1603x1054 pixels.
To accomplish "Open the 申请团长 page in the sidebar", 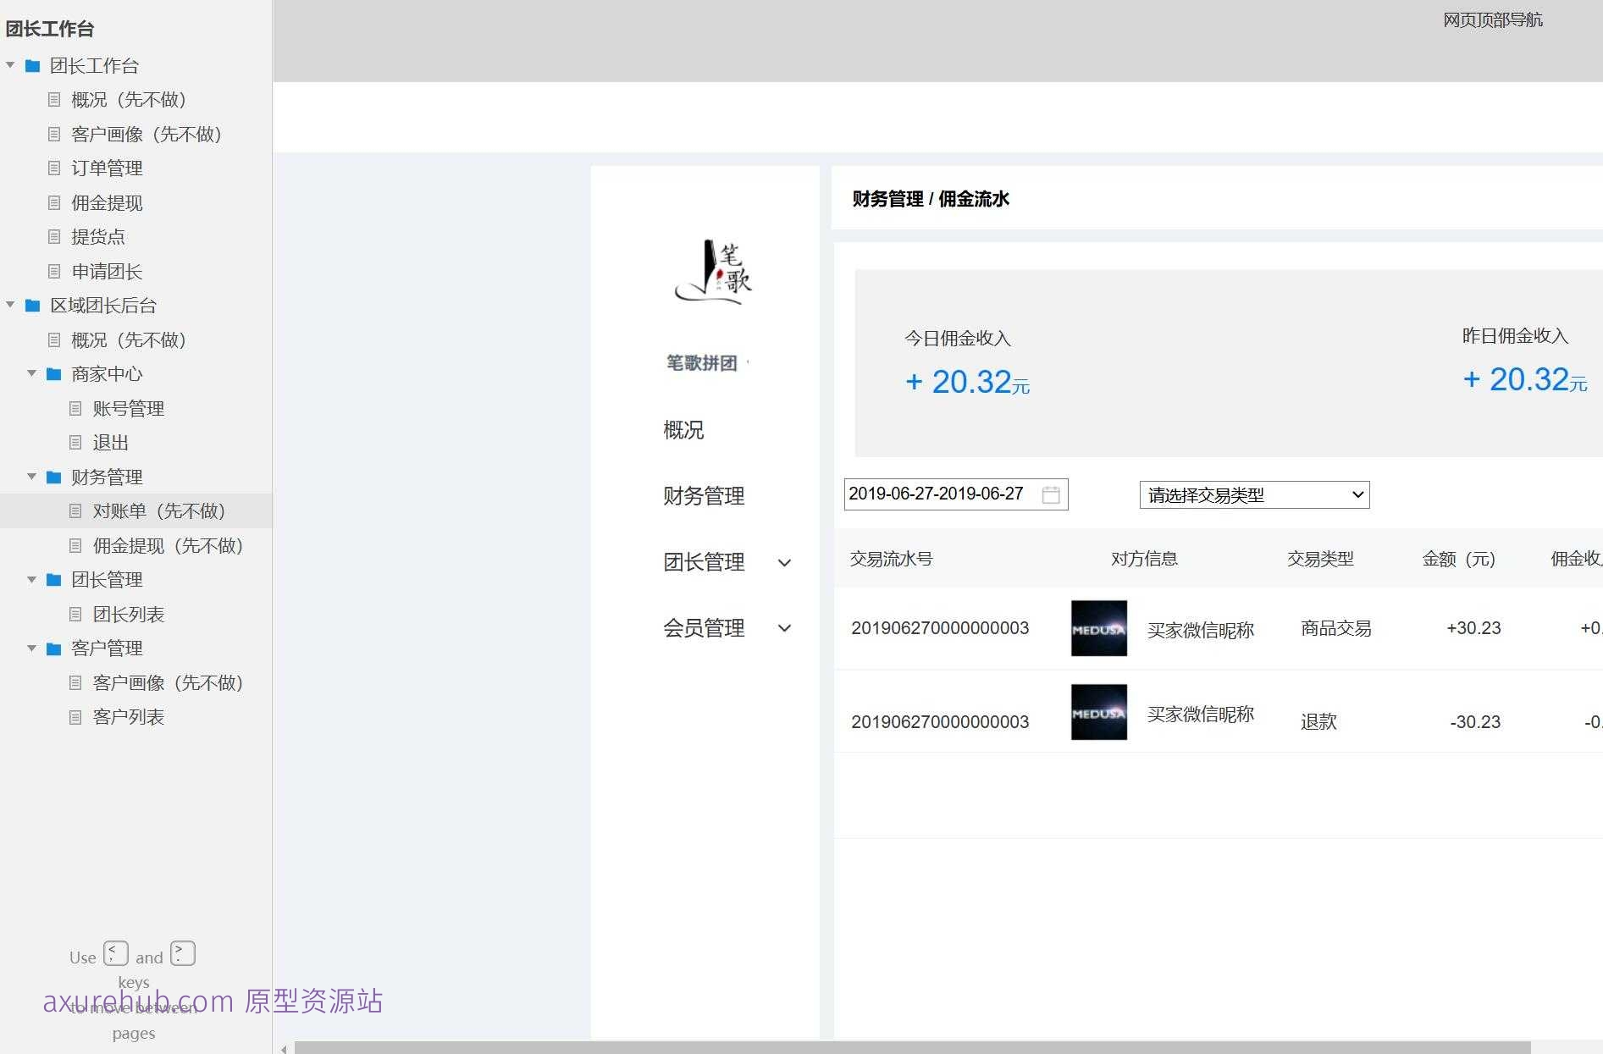I will click(107, 272).
